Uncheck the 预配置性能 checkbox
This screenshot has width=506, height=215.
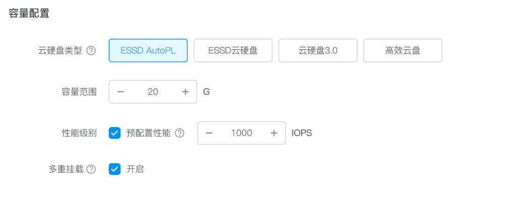[x=115, y=133]
